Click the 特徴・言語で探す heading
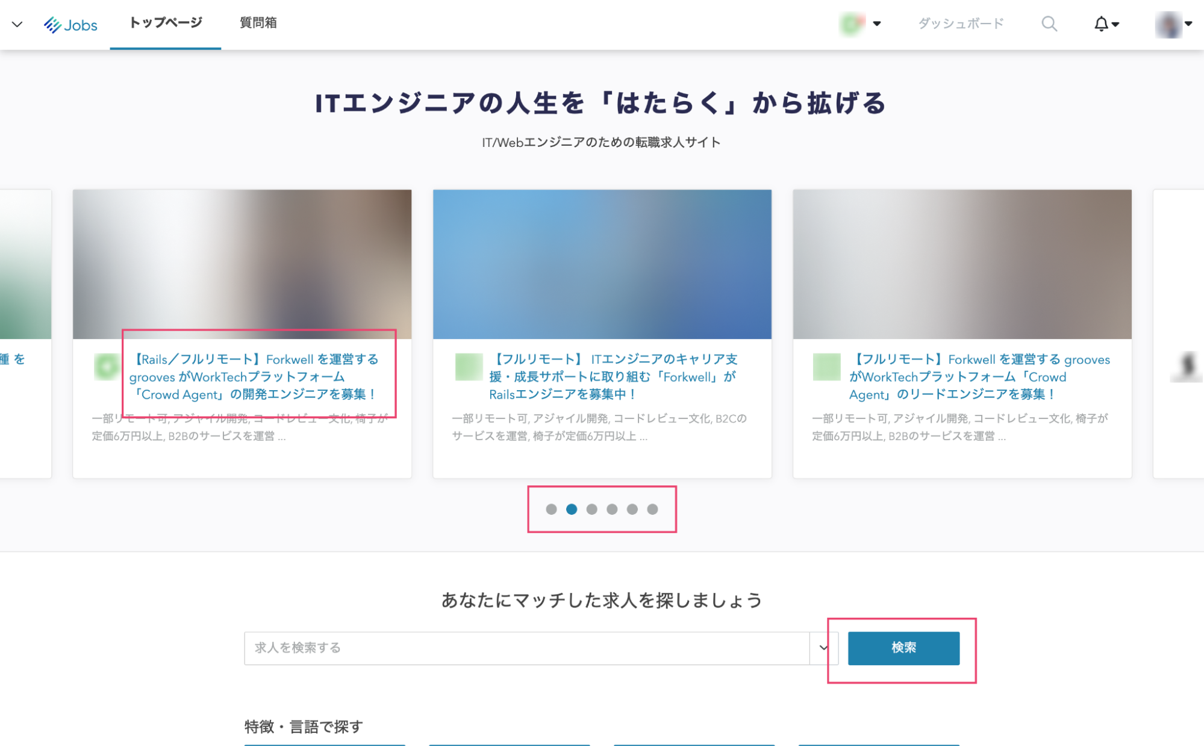This screenshot has height=746, width=1204. point(304,727)
